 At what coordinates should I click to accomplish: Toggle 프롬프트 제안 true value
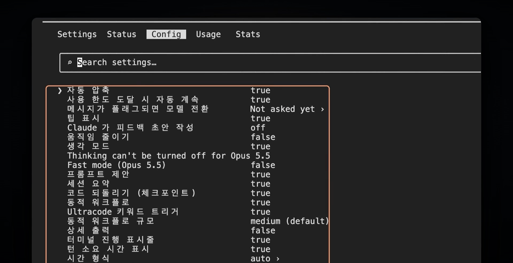[261, 175]
